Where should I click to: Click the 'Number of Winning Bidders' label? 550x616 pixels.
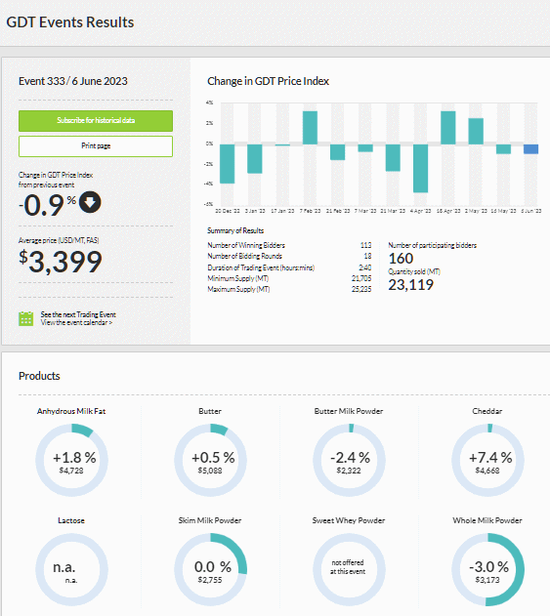tap(246, 245)
